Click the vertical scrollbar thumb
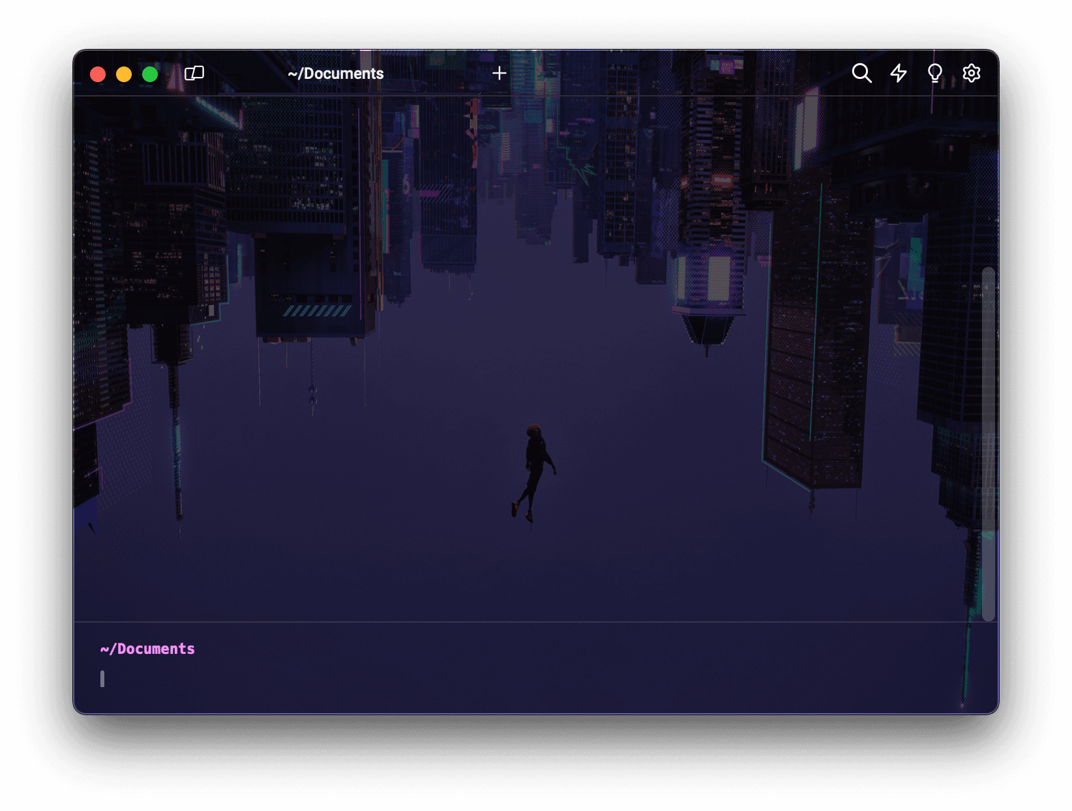This screenshot has height=811, width=1072. (988, 443)
